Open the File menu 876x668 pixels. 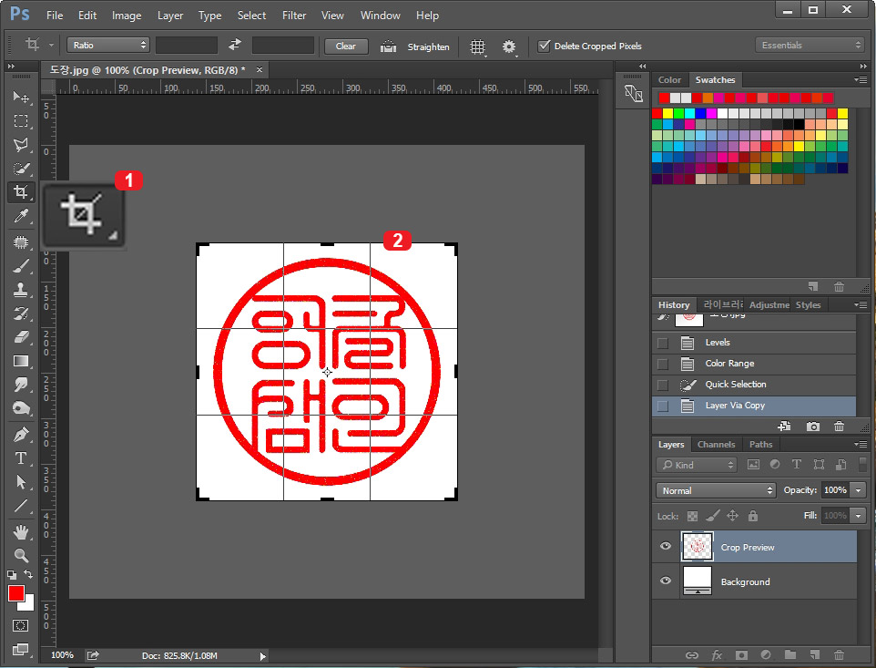[55, 15]
